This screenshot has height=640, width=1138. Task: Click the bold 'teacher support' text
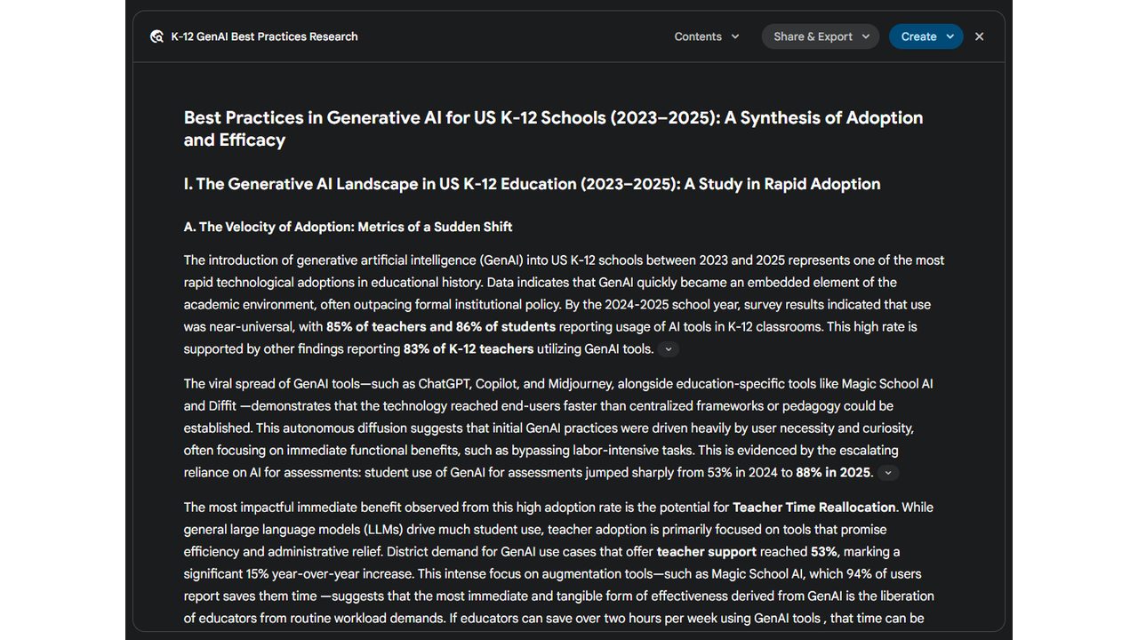pos(707,552)
